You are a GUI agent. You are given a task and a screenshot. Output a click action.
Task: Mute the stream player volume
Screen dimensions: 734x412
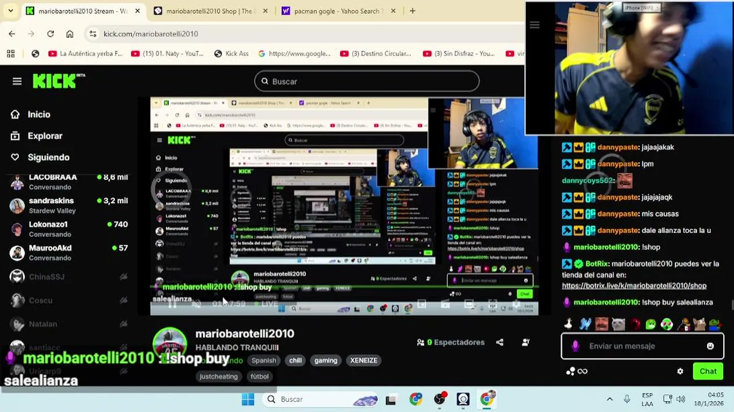(196, 304)
